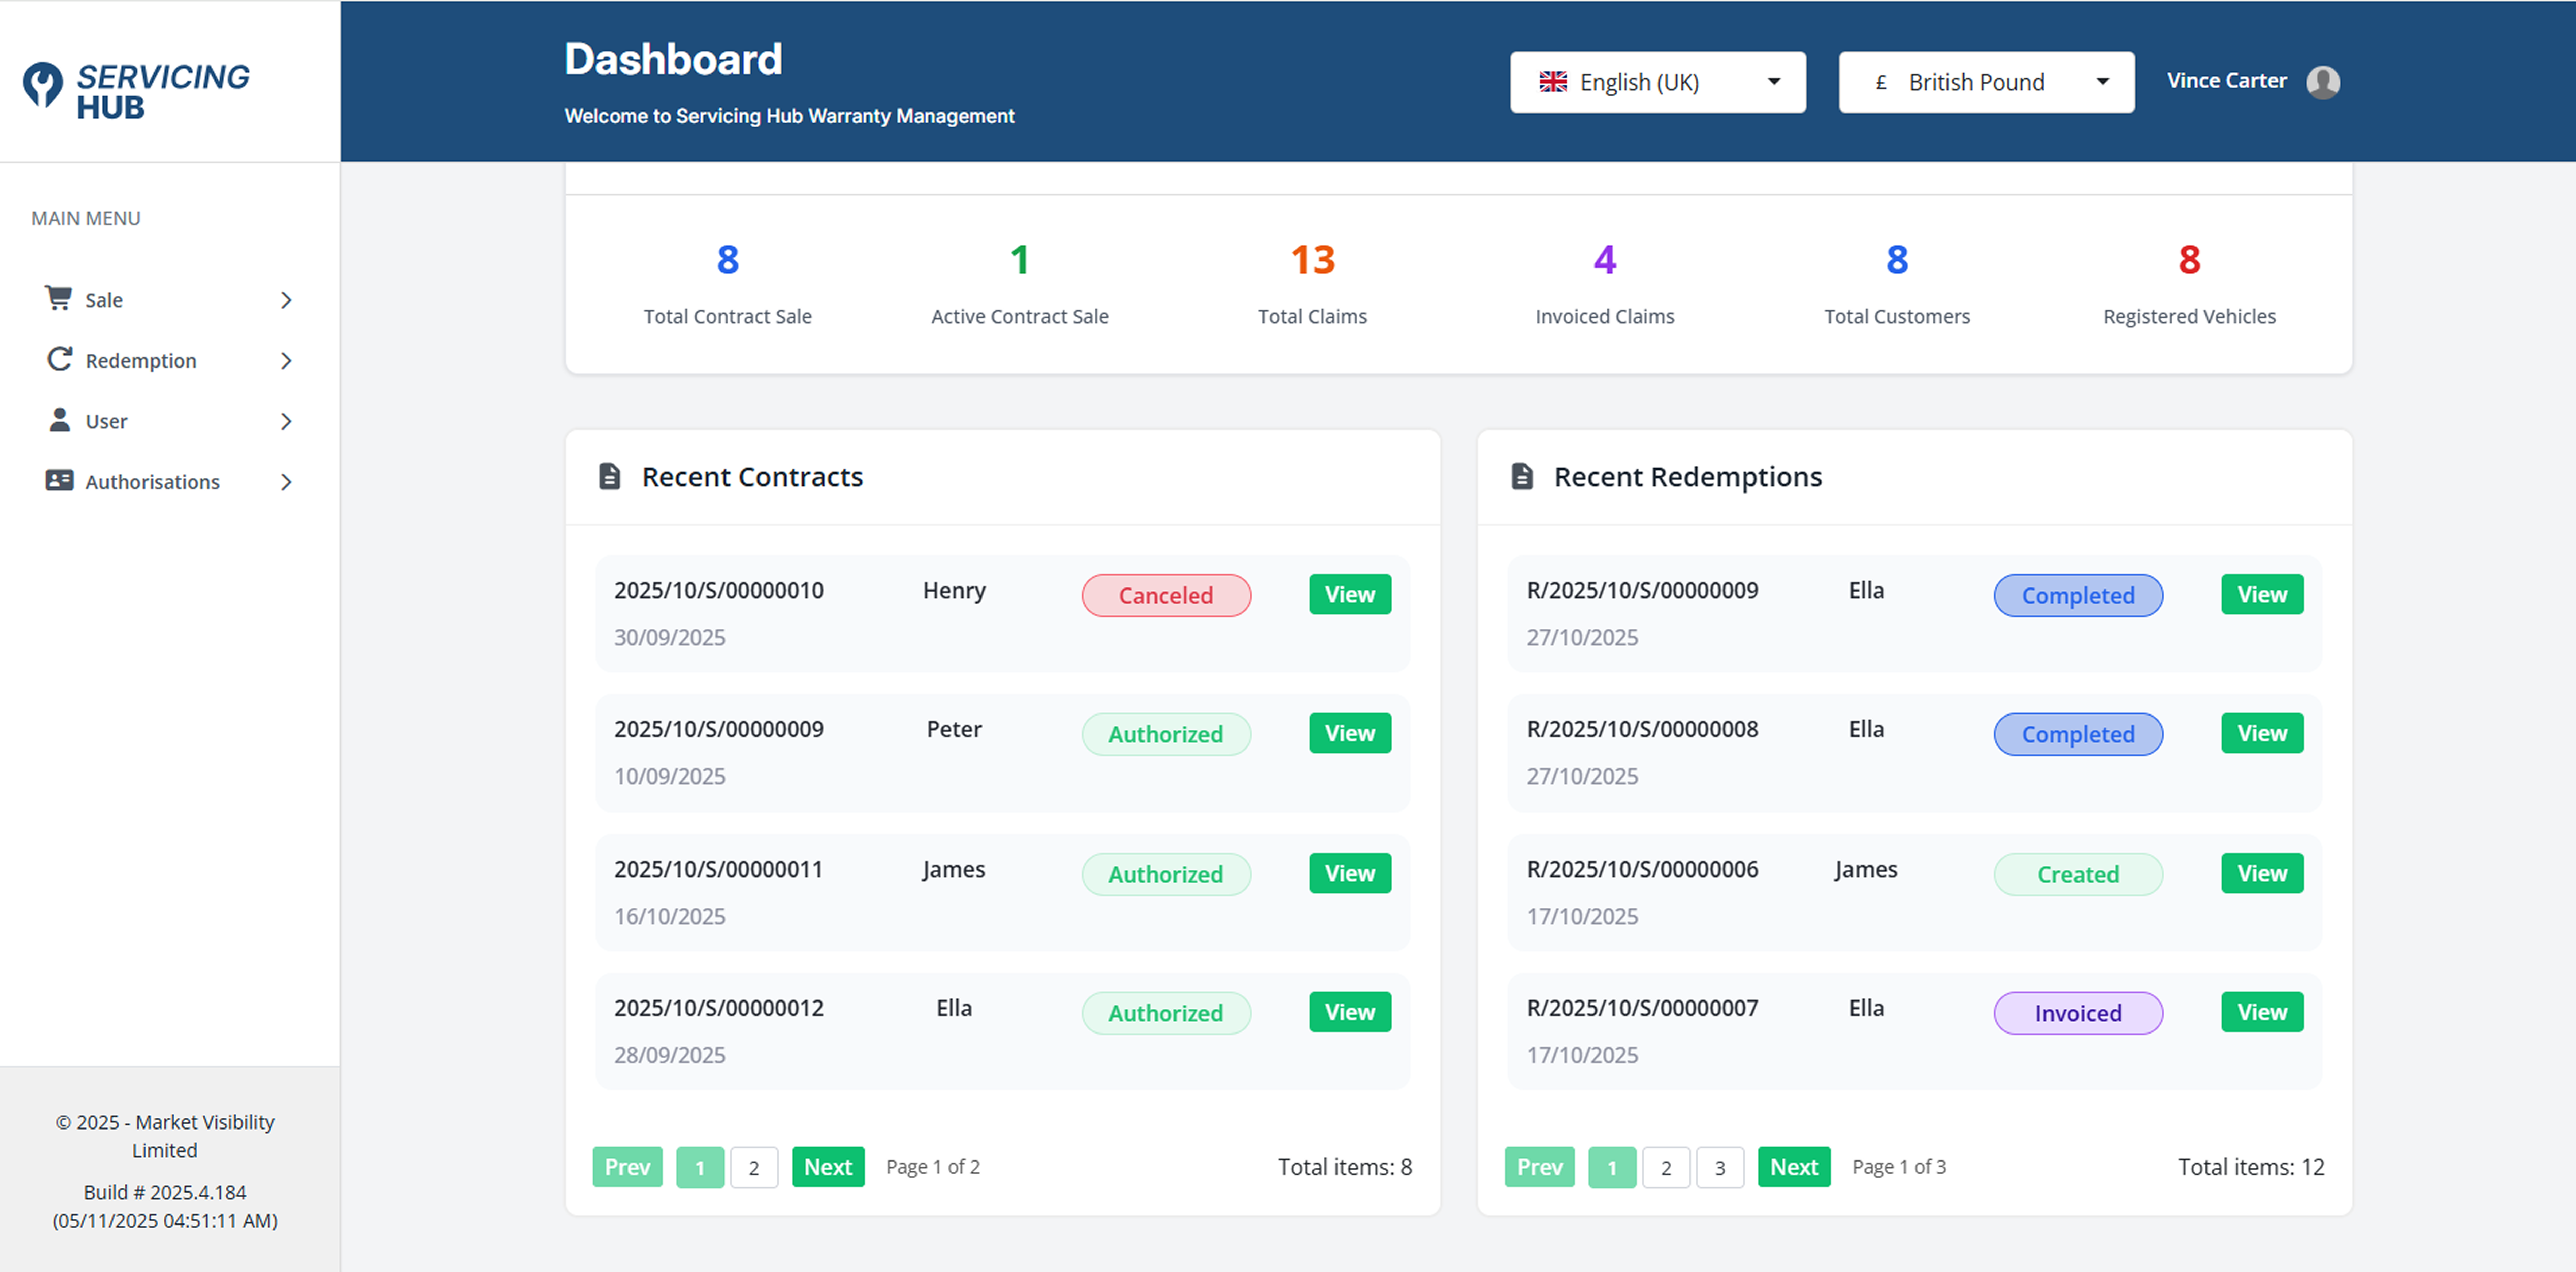View contract 2025/10/S/00000010 for Henry
Image resolution: width=2576 pixels, height=1272 pixels.
tap(1349, 594)
